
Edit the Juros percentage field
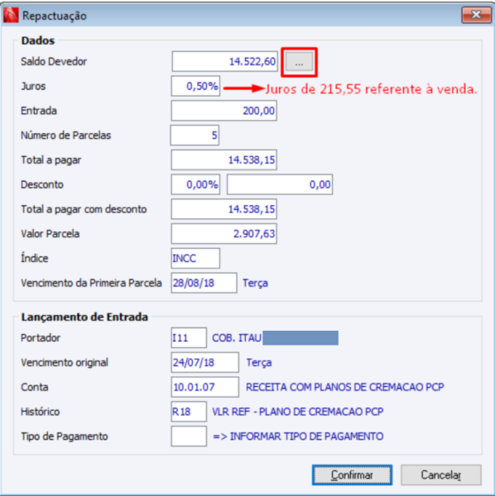pos(195,86)
